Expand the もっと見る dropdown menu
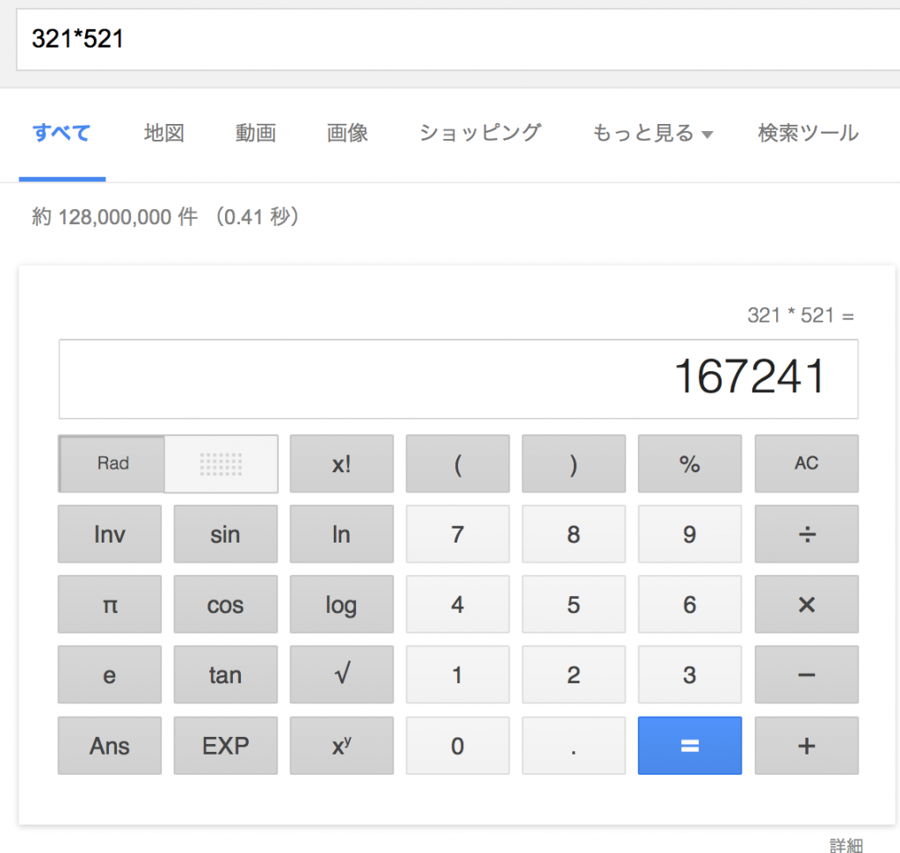The height and width of the screenshot is (853, 900). point(652,134)
